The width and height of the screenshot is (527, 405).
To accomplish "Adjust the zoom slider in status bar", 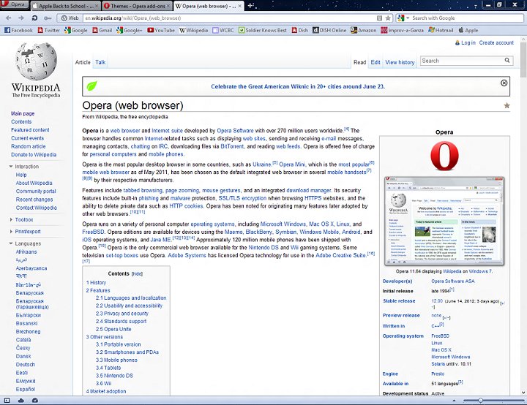I will (480, 401).
